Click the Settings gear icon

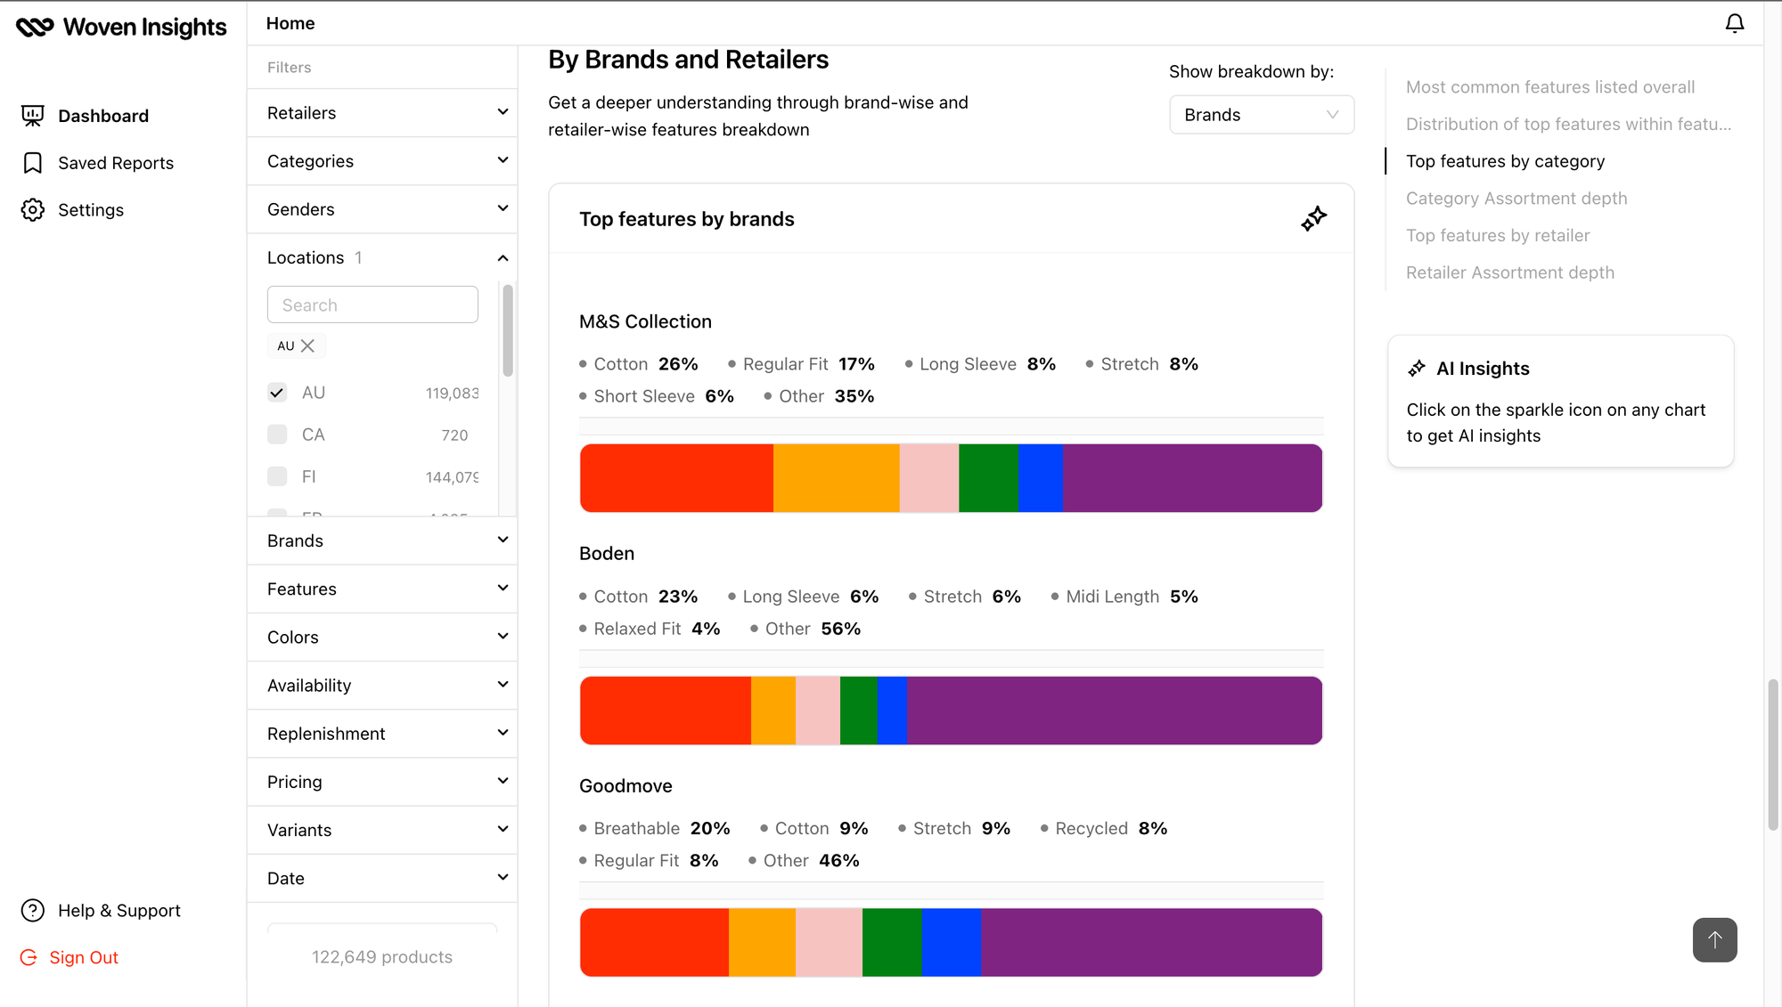tap(33, 210)
